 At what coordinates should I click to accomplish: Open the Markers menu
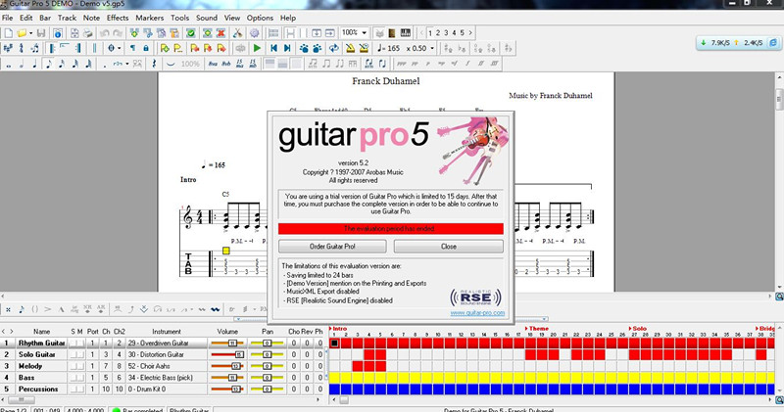[150, 18]
